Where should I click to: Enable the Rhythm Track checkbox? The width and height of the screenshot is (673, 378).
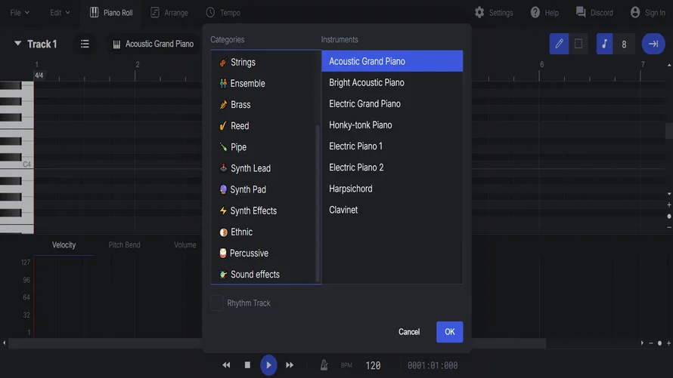[x=217, y=303]
